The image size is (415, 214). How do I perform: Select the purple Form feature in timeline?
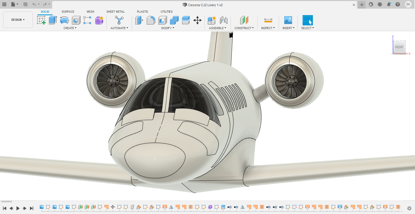pos(210,207)
